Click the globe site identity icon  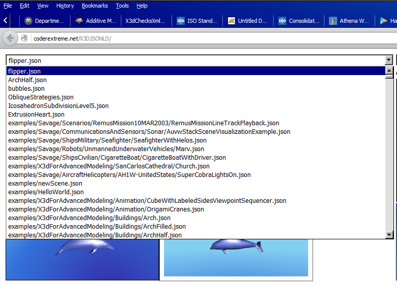click(24, 38)
